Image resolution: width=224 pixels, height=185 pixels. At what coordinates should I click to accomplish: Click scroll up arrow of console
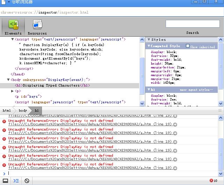click(221, 118)
